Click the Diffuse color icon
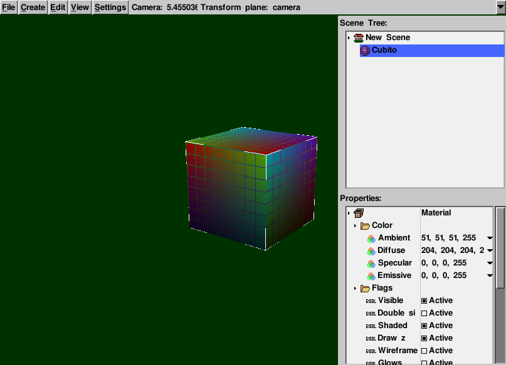The width and height of the screenshot is (506, 365). coord(371,250)
